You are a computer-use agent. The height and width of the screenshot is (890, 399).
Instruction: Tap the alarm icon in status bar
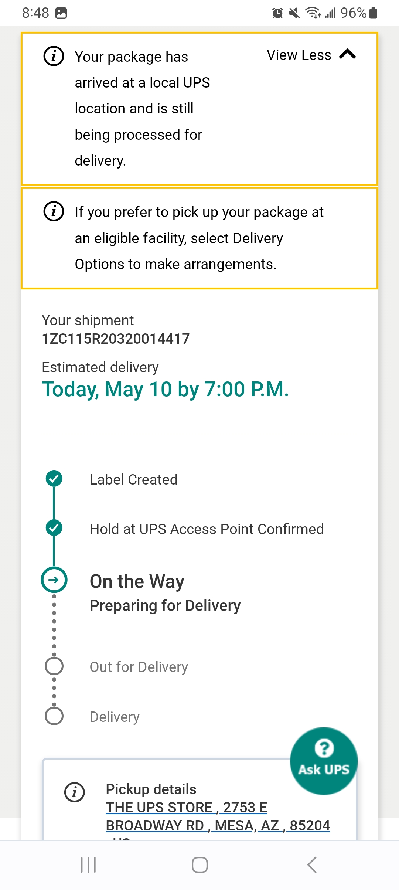pos(277,13)
